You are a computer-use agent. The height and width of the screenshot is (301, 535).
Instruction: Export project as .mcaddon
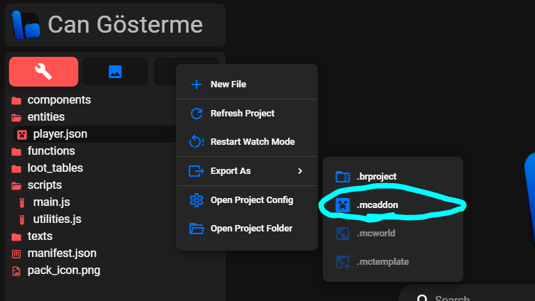pos(376,205)
